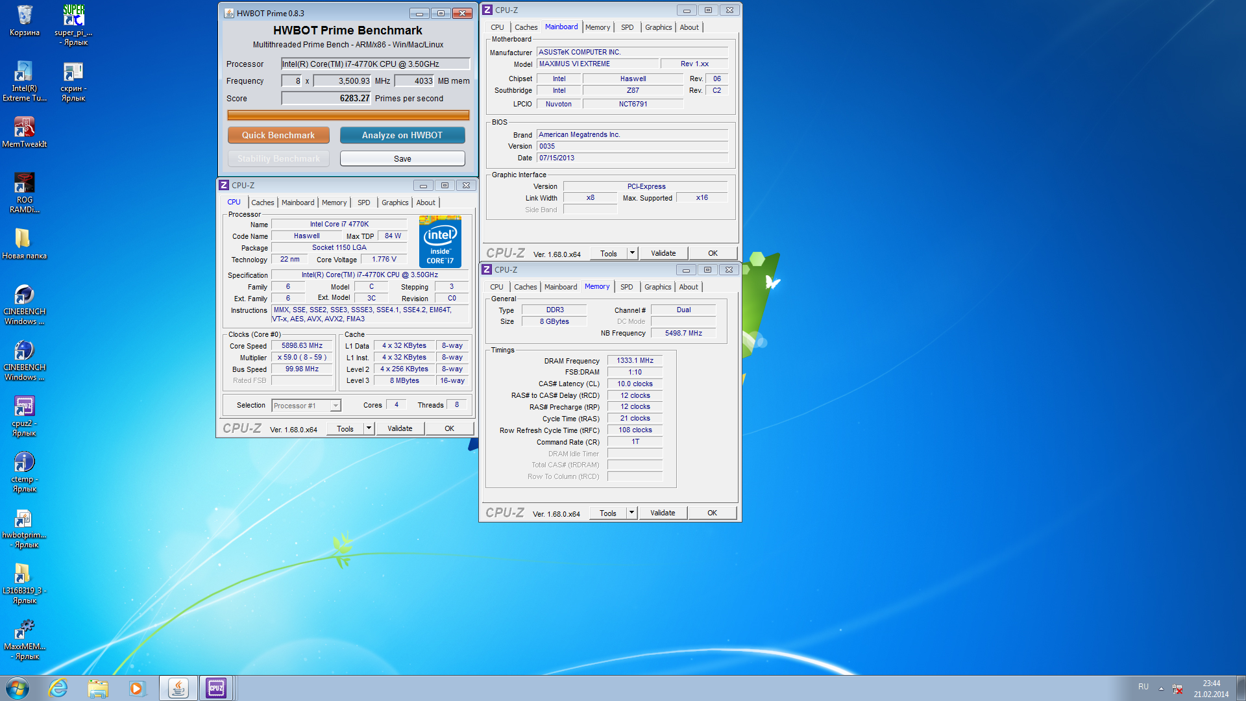Switch to the CPU-Z taskbar item
The height and width of the screenshot is (701, 1246).
(x=216, y=688)
